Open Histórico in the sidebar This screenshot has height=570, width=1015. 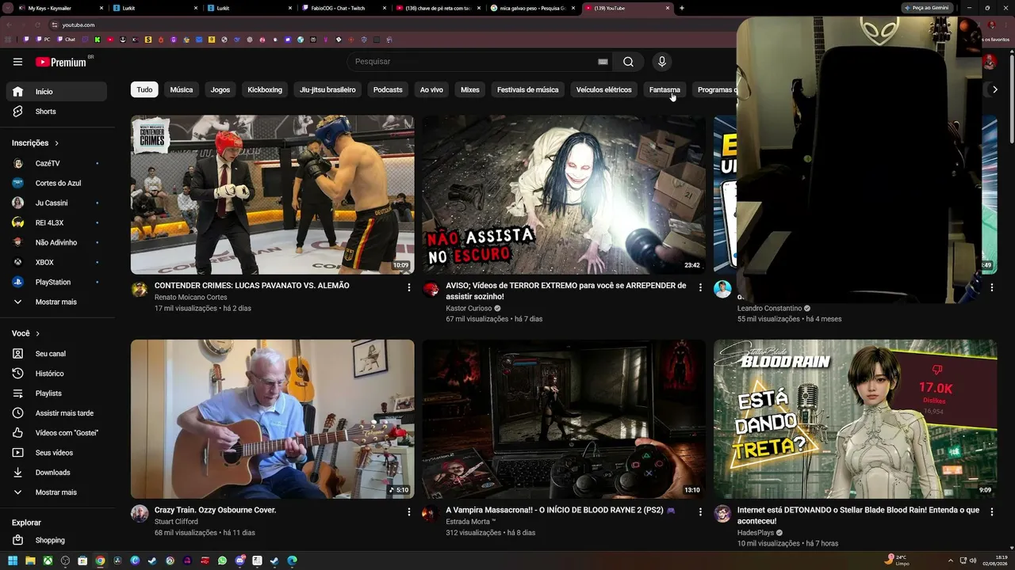pyautogui.click(x=56, y=374)
